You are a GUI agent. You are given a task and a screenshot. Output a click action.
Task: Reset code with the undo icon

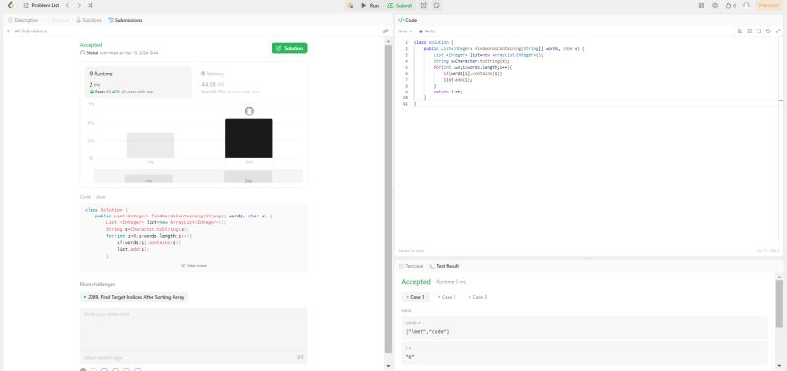(x=768, y=31)
